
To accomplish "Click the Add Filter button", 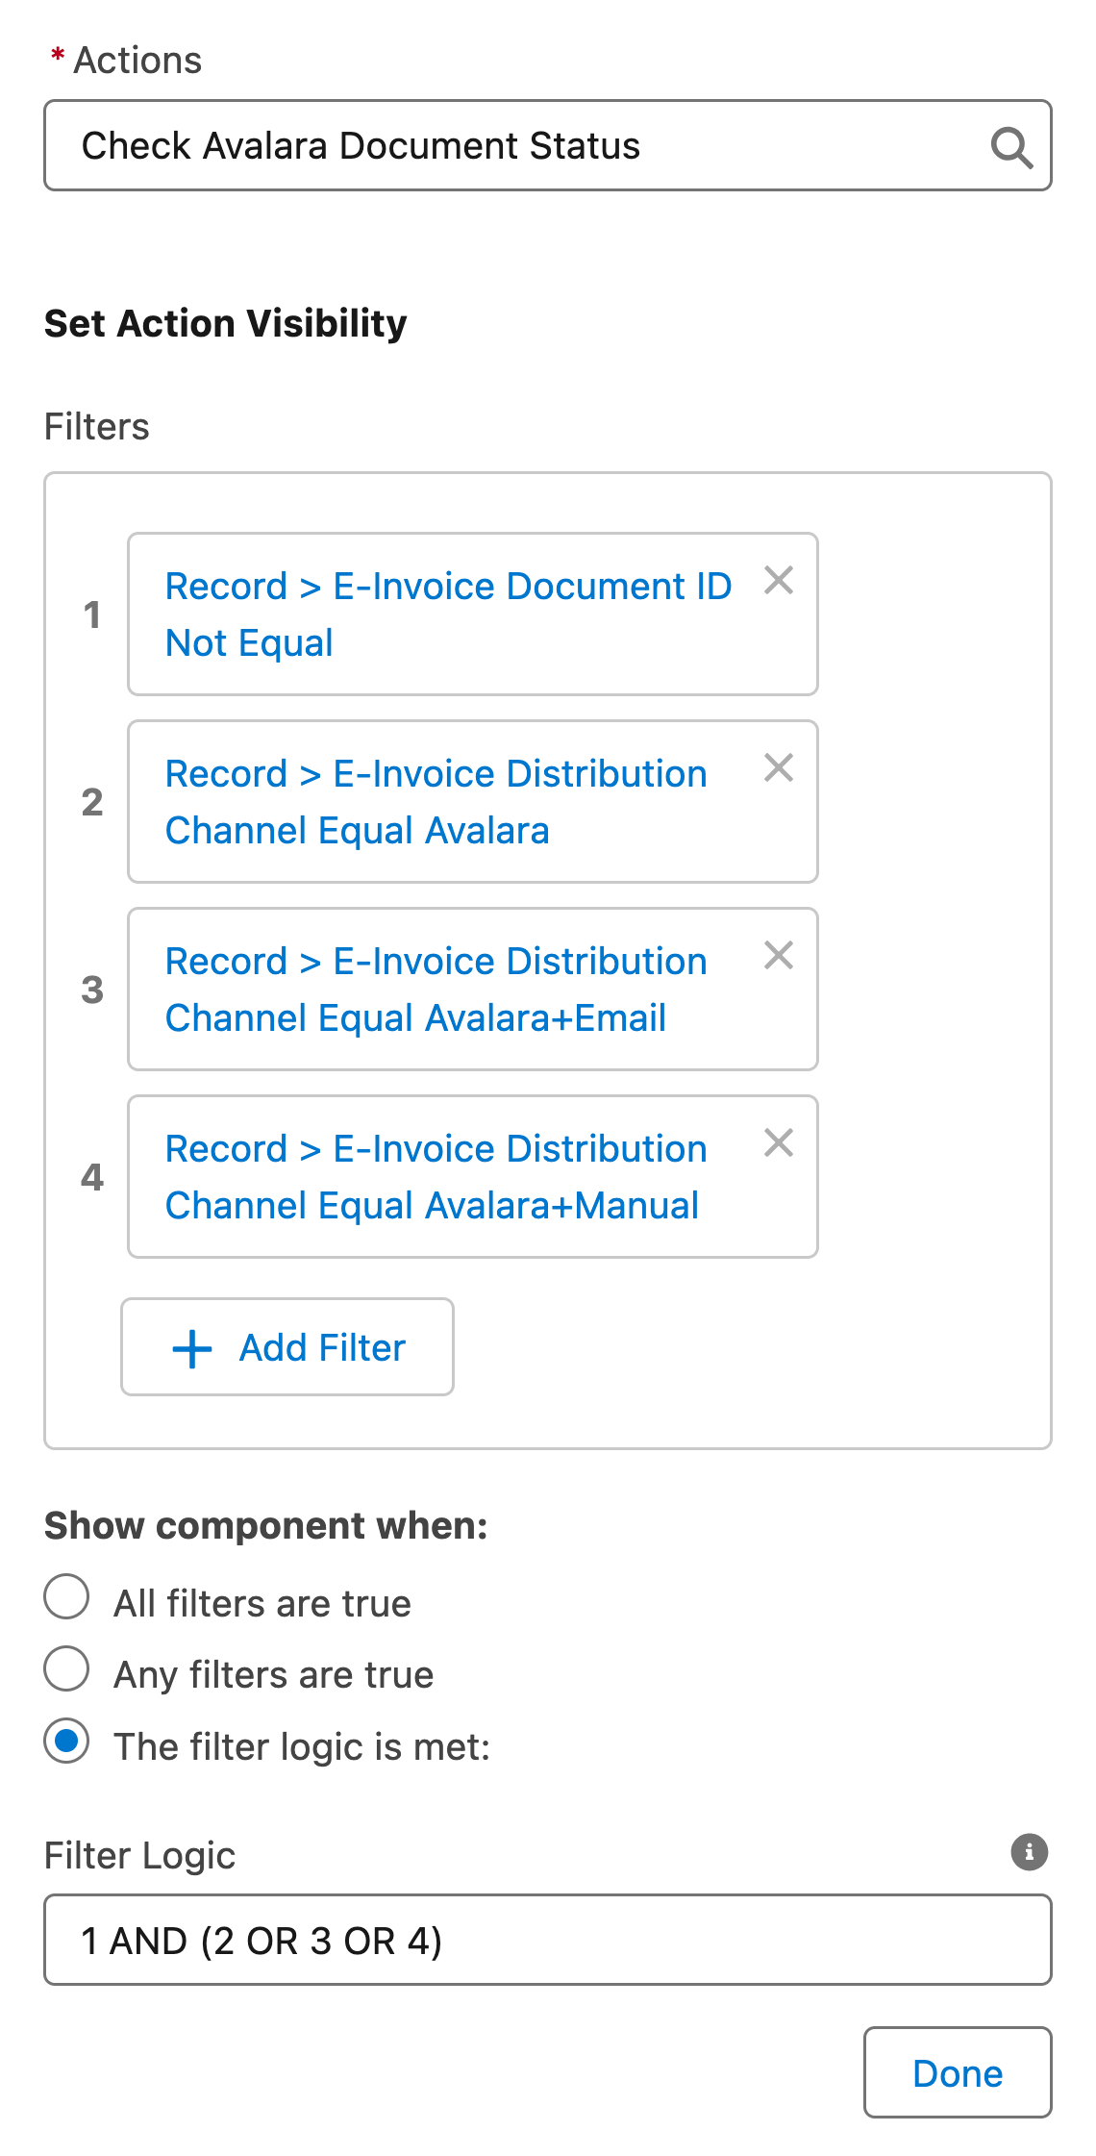I will (x=287, y=1347).
